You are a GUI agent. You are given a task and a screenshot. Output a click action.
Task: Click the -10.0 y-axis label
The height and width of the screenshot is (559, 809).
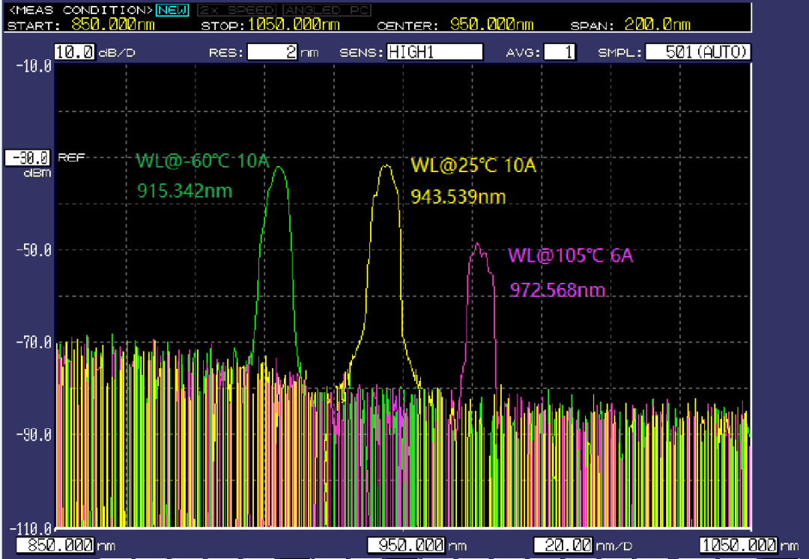(34, 66)
